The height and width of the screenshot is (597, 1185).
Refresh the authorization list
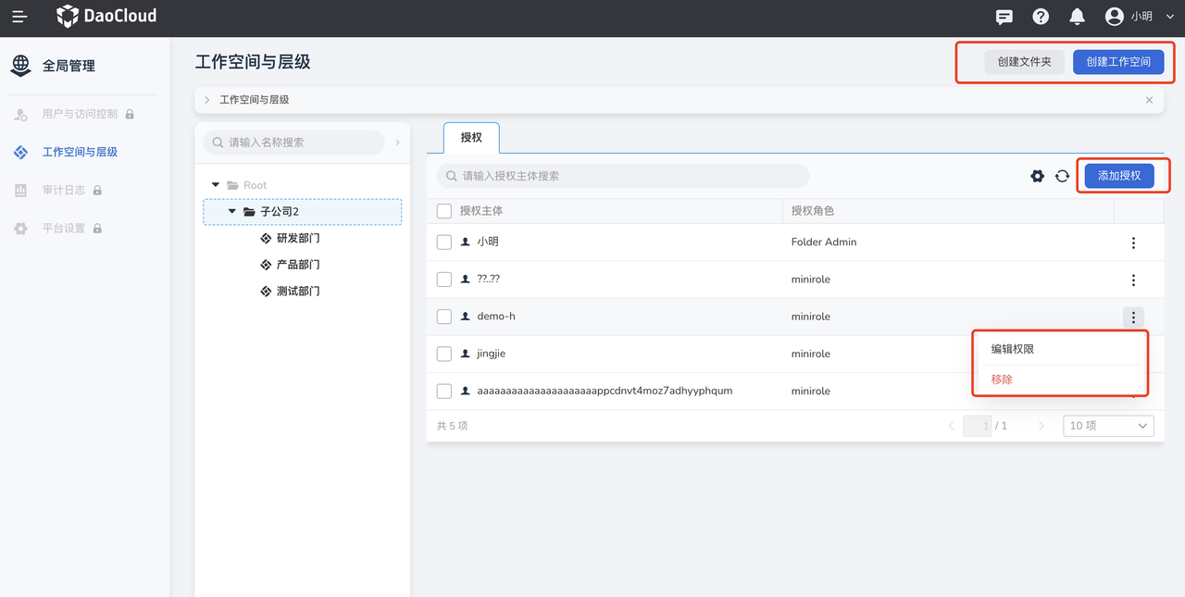pyautogui.click(x=1062, y=176)
